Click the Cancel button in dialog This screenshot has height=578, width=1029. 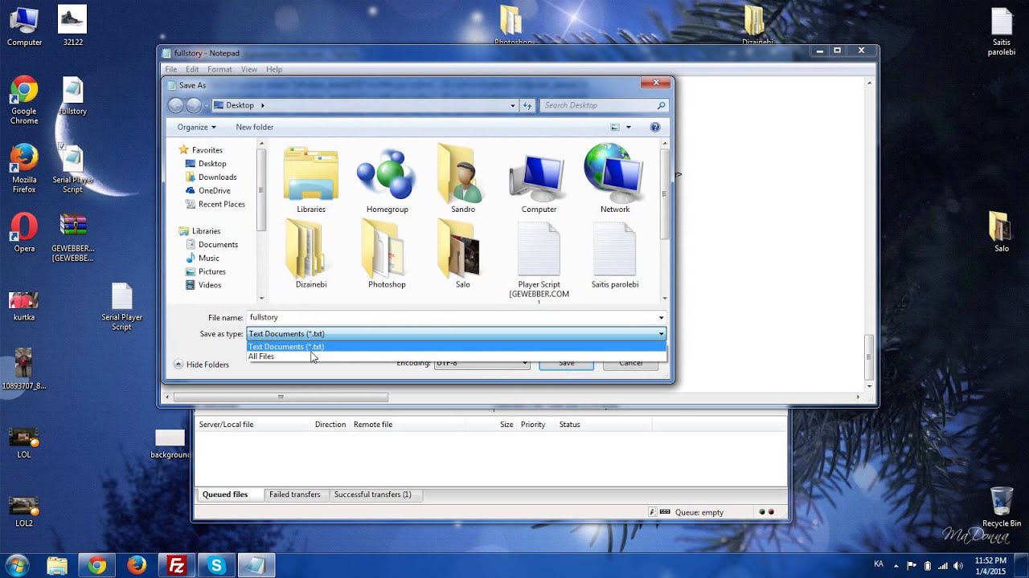(x=631, y=363)
